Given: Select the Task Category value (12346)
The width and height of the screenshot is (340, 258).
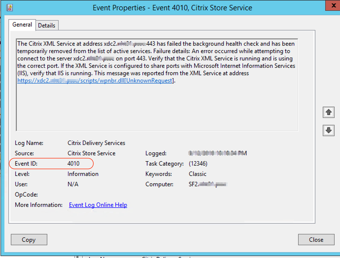Looking at the screenshot, I should [x=198, y=164].
